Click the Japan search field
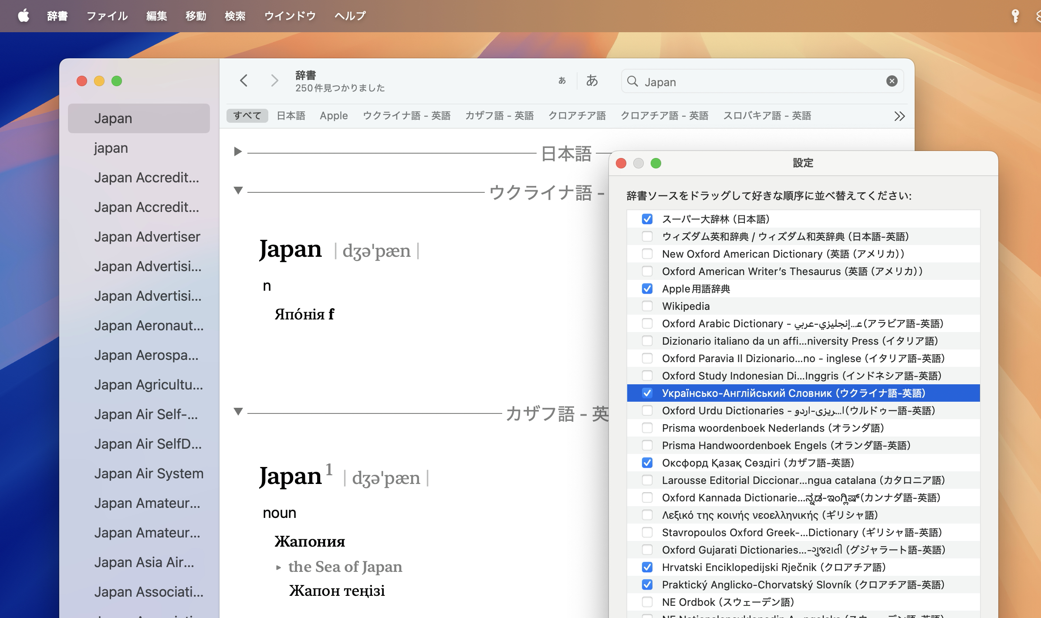Image resolution: width=1041 pixels, height=618 pixels. pyautogui.click(x=762, y=81)
